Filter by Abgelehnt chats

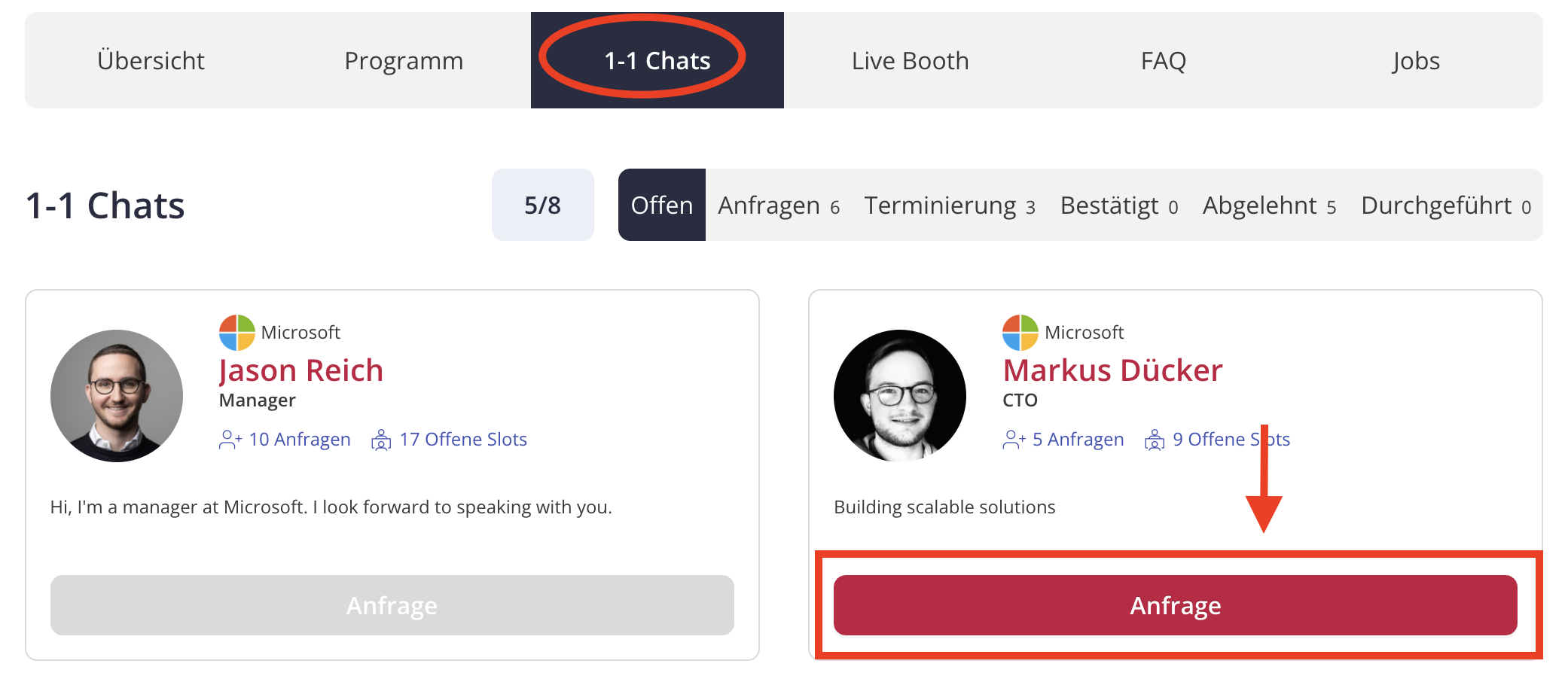pyautogui.click(x=1269, y=206)
